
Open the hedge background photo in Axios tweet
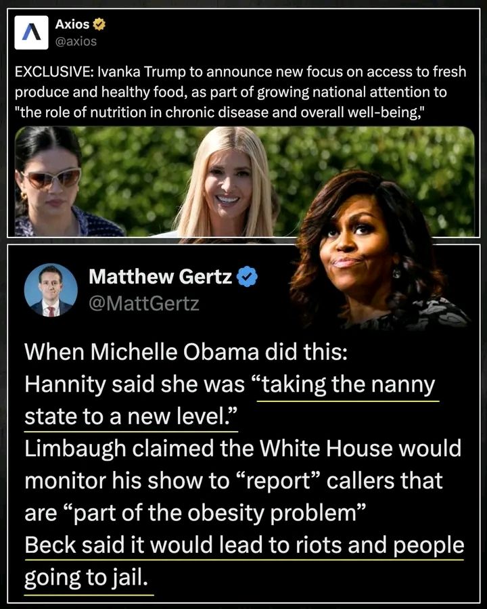[x=244, y=181]
